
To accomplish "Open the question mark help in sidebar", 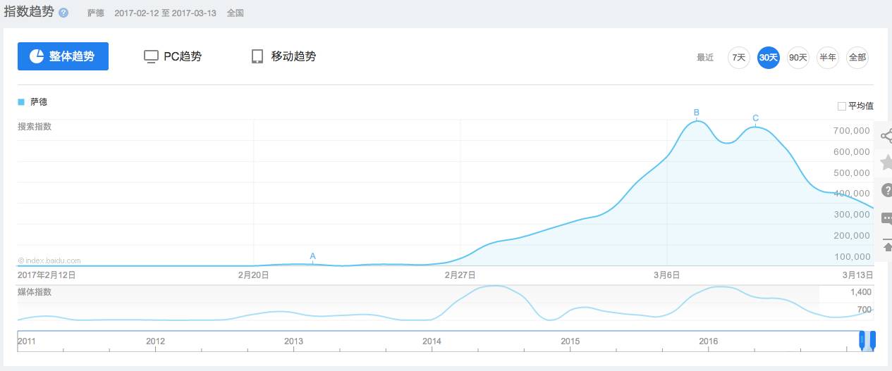I will [886, 190].
